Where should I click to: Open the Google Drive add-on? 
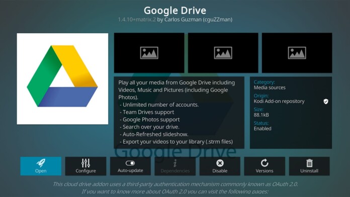41,166
